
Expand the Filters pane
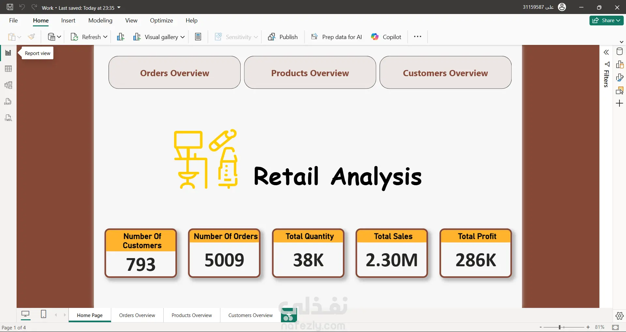[x=606, y=52]
